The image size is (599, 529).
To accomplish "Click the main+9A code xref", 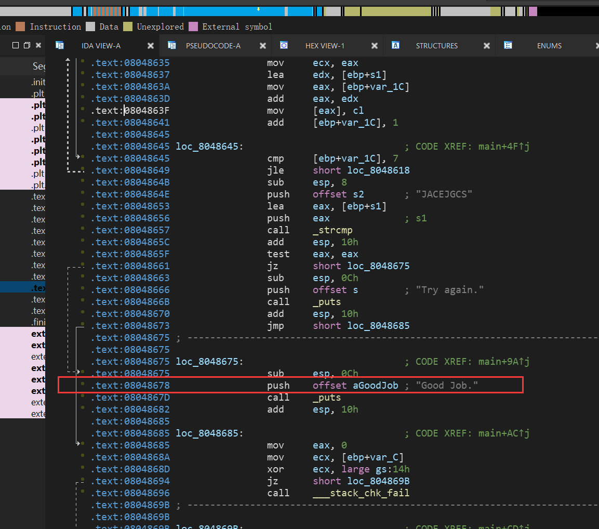I will click(x=504, y=362).
